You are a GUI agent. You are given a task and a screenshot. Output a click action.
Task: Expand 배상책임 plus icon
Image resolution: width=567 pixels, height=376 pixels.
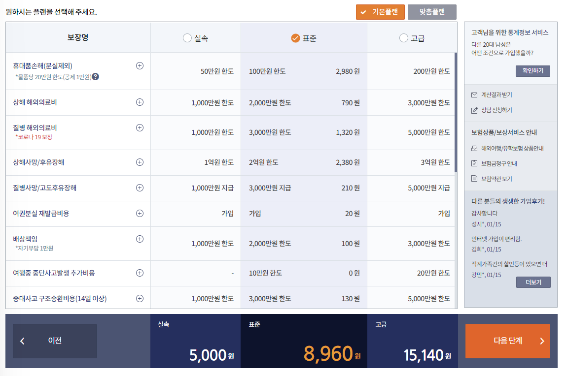tap(140, 239)
